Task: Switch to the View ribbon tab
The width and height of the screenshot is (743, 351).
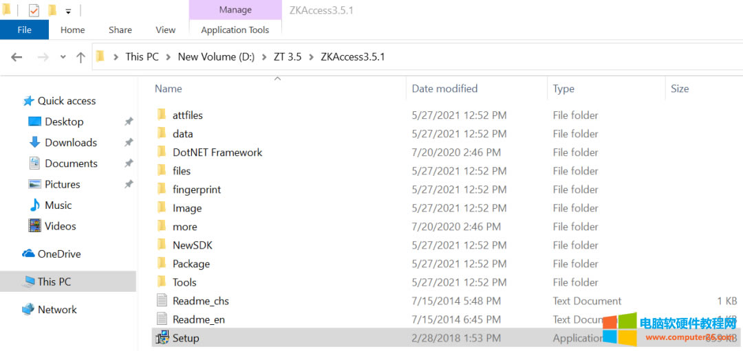Action: point(165,30)
